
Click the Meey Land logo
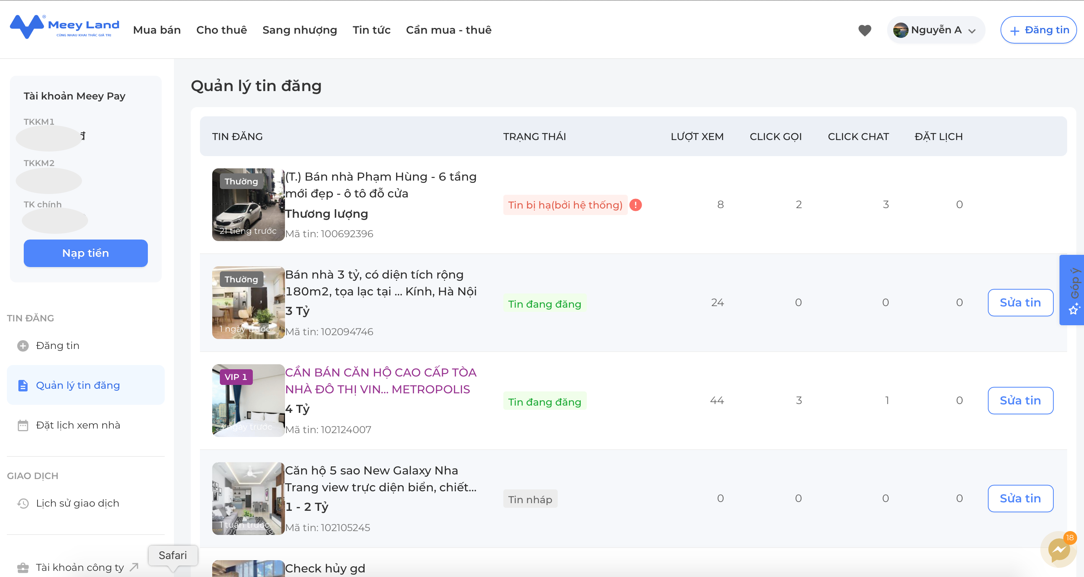point(64,27)
